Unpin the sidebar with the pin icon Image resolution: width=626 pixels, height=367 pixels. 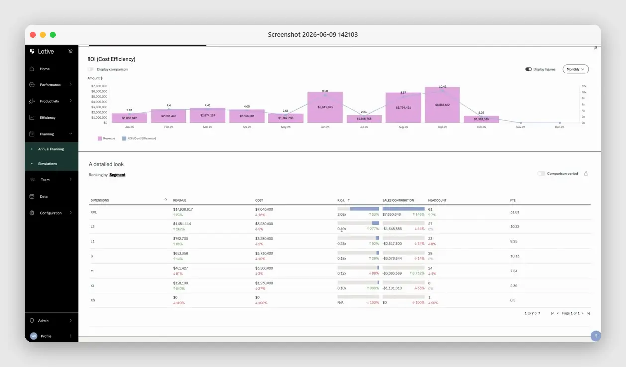pyautogui.click(x=70, y=51)
